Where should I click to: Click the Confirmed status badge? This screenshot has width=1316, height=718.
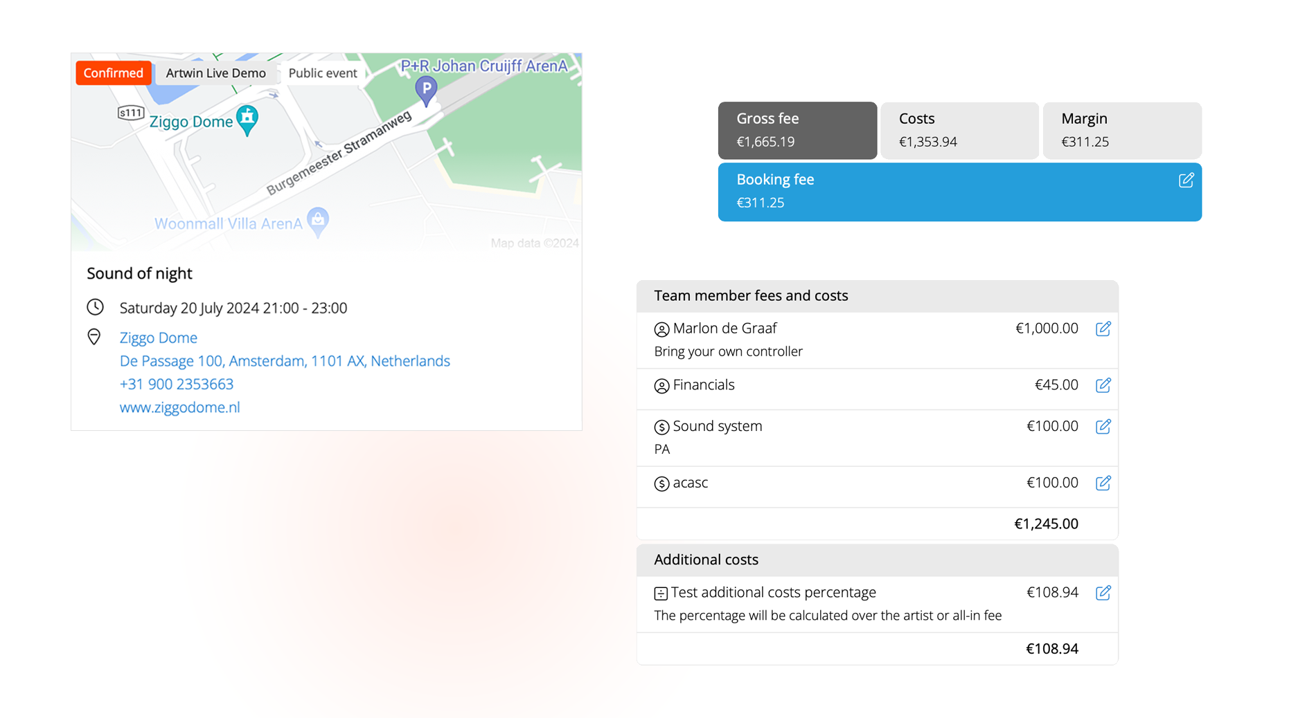pyautogui.click(x=114, y=73)
